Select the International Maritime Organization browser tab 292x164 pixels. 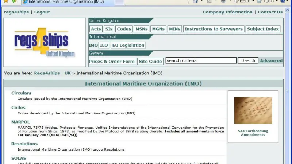click(68, 2)
